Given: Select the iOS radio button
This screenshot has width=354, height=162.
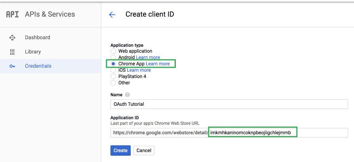Looking at the screenshot, I should point(113,70).
